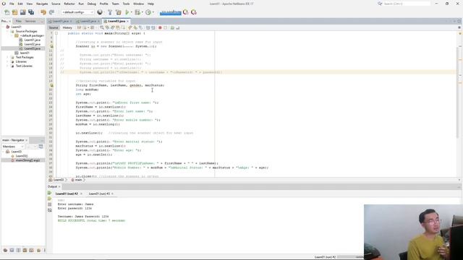Open the Tools menu
Screen dimensions: 463x260
126,4
